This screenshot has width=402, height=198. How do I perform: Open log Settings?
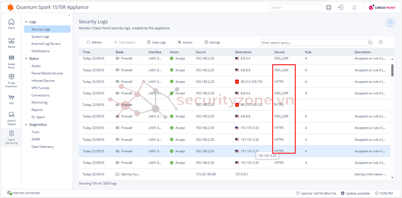212,42
